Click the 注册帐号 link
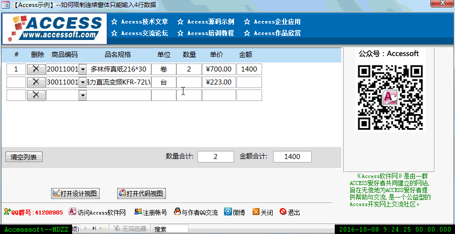Screen dimensions: 455x234 click(x=151, y=212)
